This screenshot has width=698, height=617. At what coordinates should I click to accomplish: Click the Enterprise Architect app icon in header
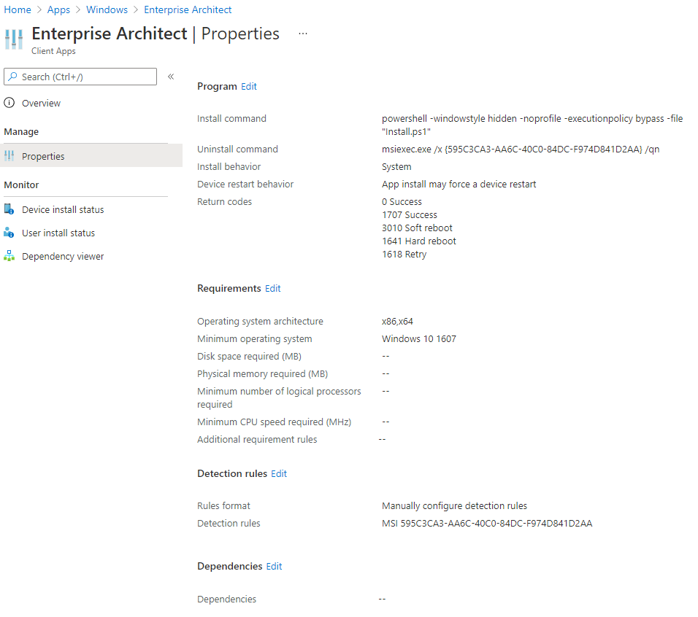click(14, 39)
